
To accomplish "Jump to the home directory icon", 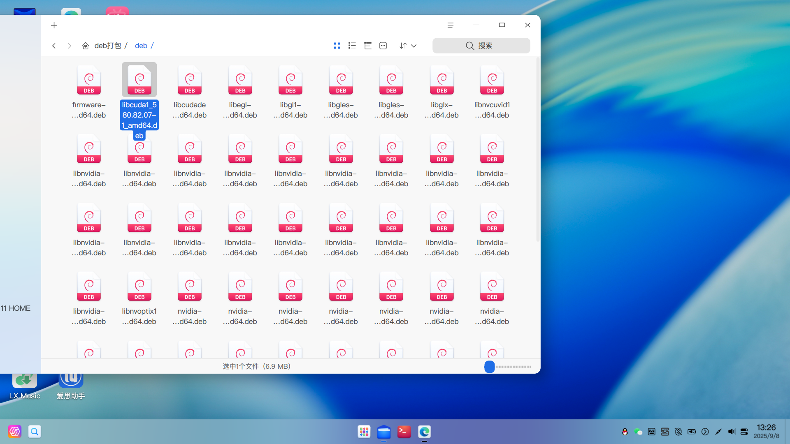I will 86,46.
